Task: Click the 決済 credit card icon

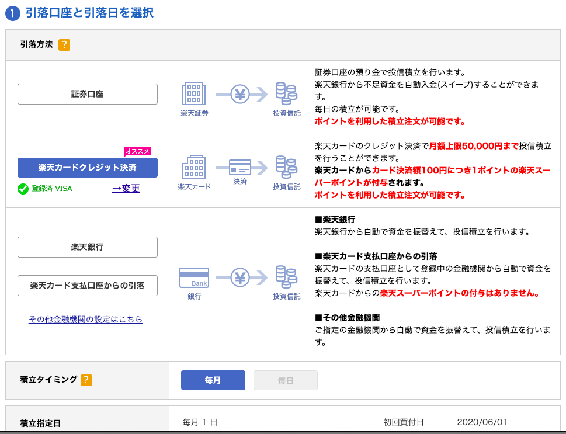Action: pyautogui.click(x=240, y=168)
